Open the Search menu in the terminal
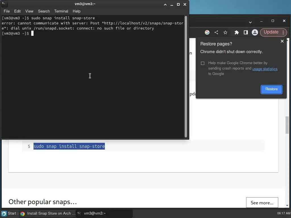The width and height of the screenshot is (291, 218). coord(44,11)
